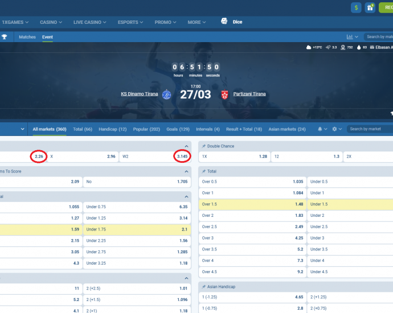Switch to the Matches tab
The image size is (393, 313).
click(27, 37)
